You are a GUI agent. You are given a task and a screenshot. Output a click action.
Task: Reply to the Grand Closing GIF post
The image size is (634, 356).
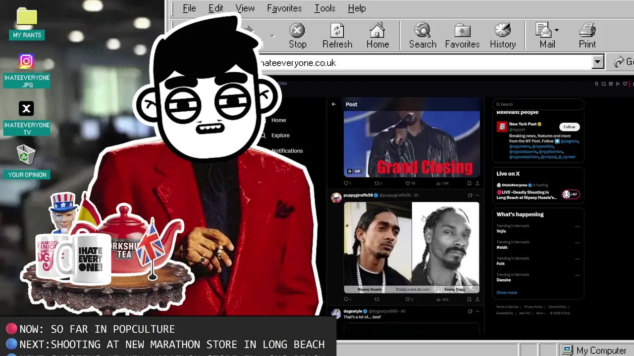[347, 183]
